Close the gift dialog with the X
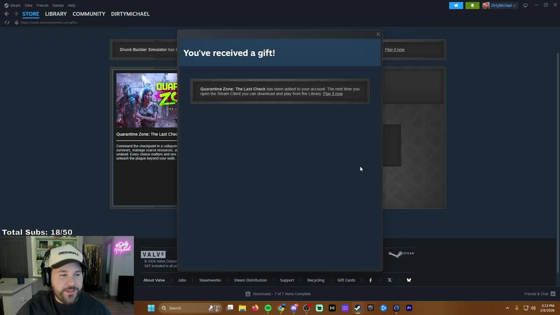The image size is (560, 315). [378, 34]
